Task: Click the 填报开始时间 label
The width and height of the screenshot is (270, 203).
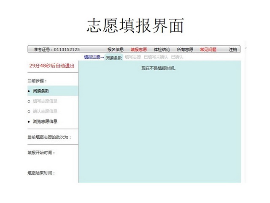Action: [x=41, y=153]
